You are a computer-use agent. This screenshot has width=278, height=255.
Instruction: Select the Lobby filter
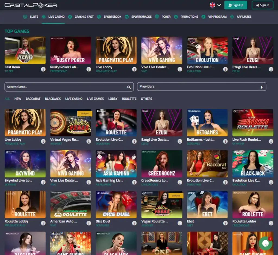(x=113, y=99)
